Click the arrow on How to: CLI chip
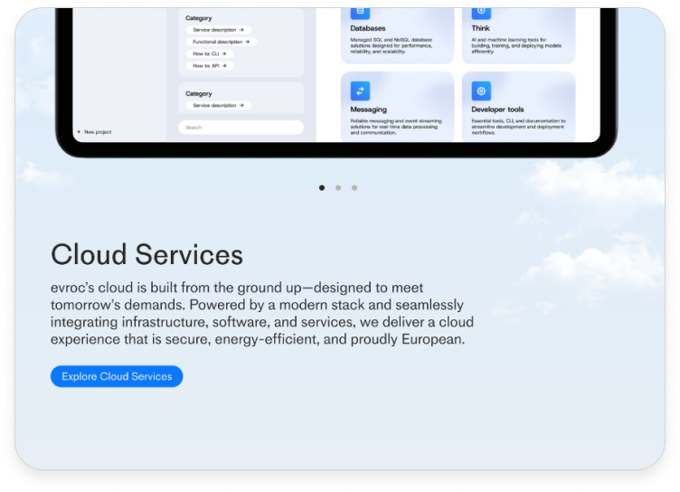The height and width of the screenshot is (492, 680). [x=224, y=53]
